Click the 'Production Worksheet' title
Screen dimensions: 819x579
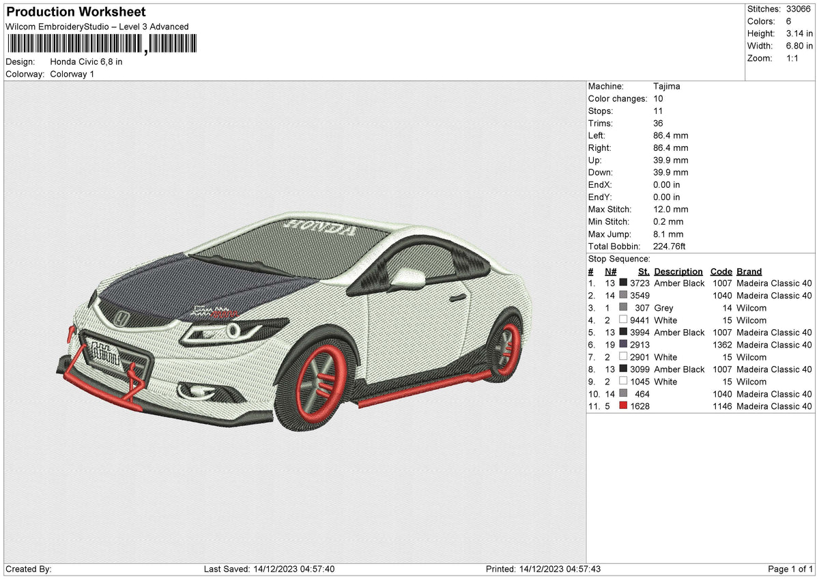coord(76,12)
